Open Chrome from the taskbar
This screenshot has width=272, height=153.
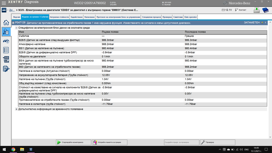pyautogui.click(x=13, y=149)
